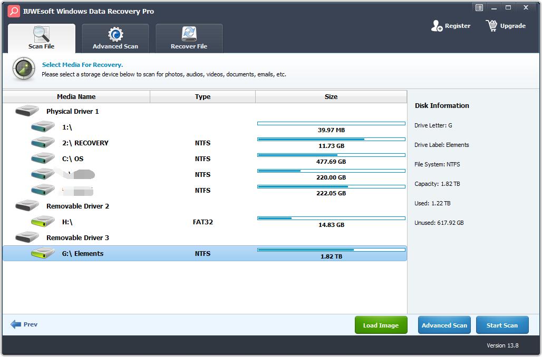Image resolution: width=542 pixels, height=357 pixels.
Task: Select the 1:\ partition entry
Action: click(205, 127)
